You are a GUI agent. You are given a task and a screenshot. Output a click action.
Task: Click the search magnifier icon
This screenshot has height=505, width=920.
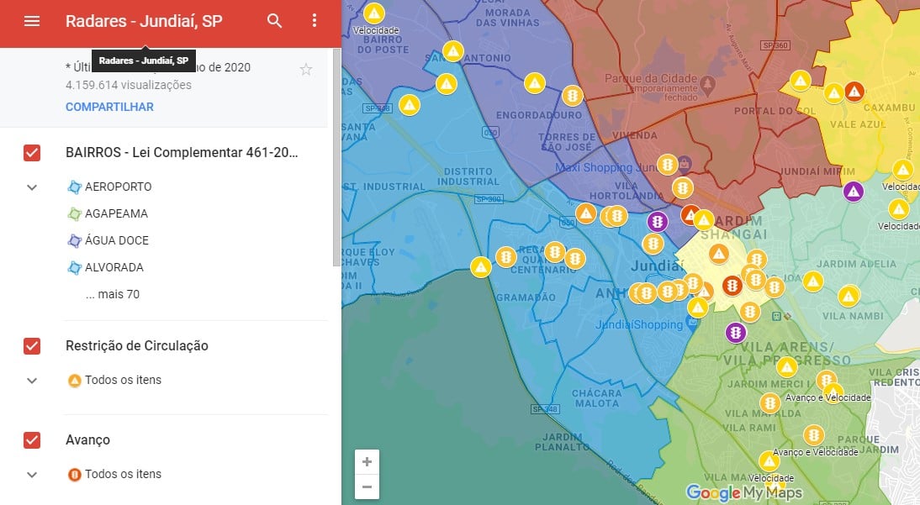pyautogui.click(x=275, y=21)
